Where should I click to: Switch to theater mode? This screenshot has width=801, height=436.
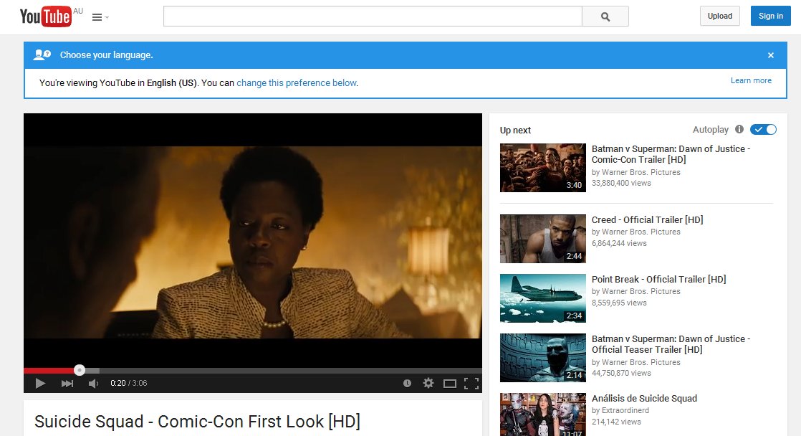[449, 384]
